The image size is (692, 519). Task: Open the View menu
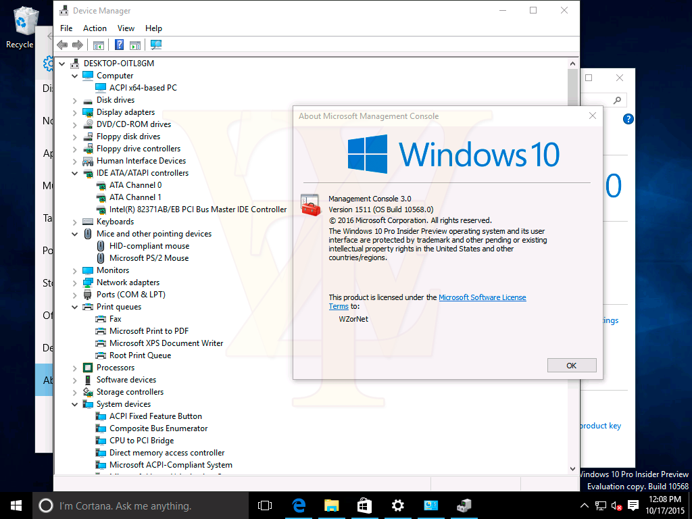(x=126, y=28)
